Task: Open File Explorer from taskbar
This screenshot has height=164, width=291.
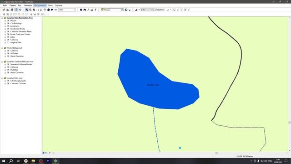Action: click(x=33, y=161)
